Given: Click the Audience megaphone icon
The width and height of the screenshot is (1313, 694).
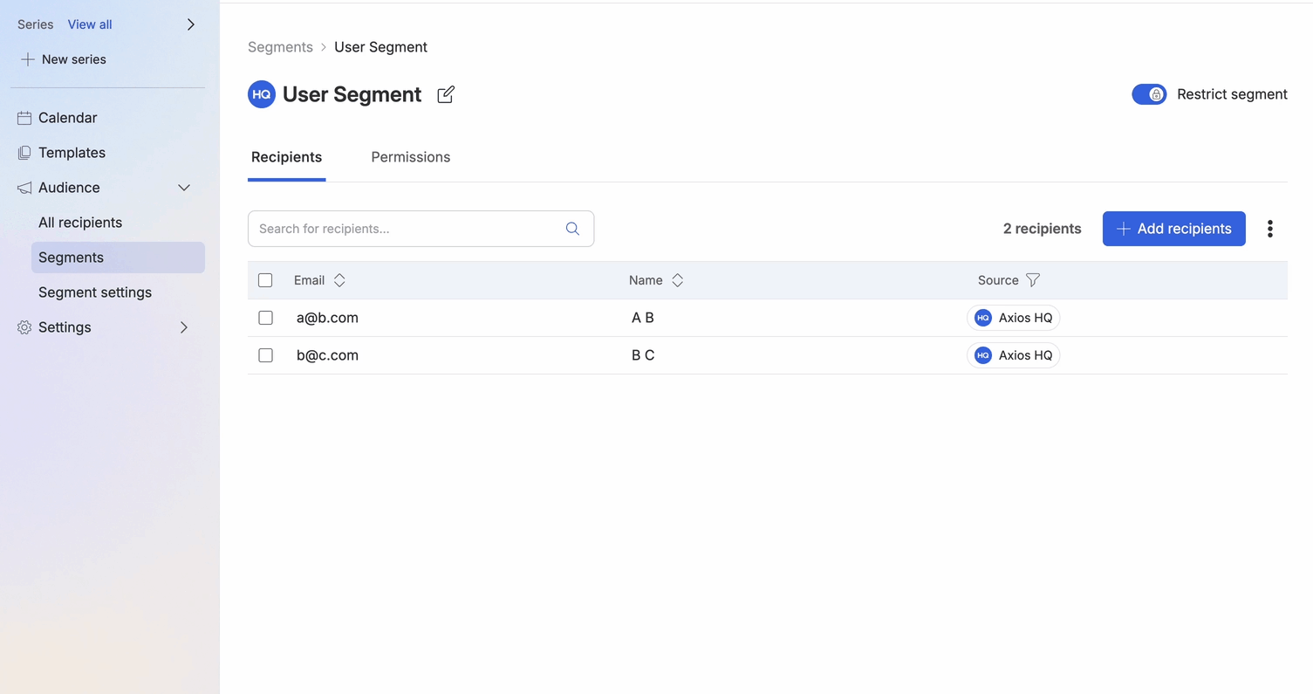Looking at the screenshot, I should [x=24, y=188].
